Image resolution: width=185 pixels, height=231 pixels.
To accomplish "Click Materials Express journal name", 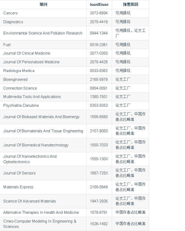I will coord(18,187).
